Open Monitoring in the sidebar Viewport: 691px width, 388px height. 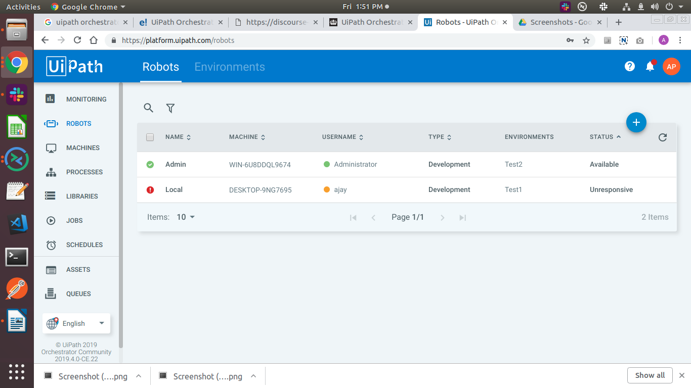click(77, 99)
